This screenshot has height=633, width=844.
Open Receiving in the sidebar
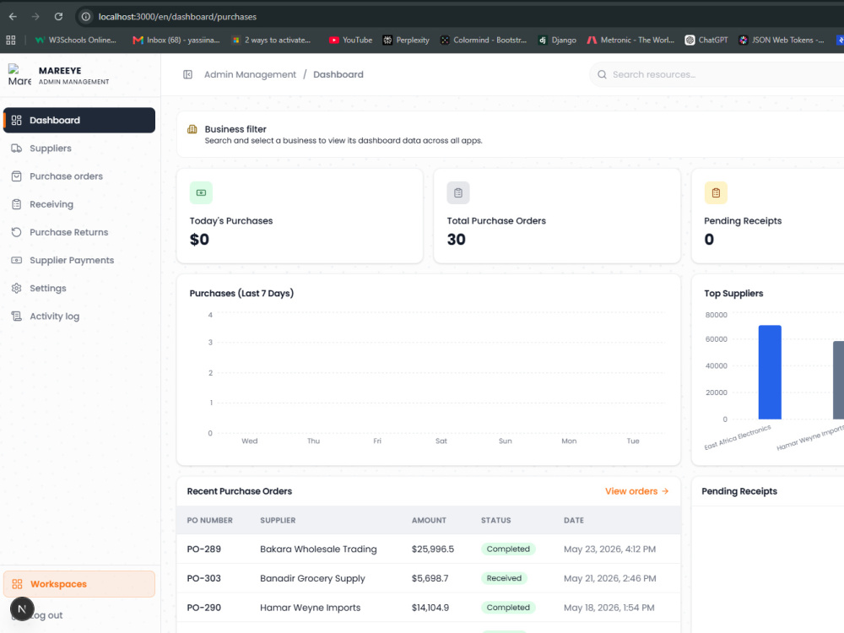[79, 204]
